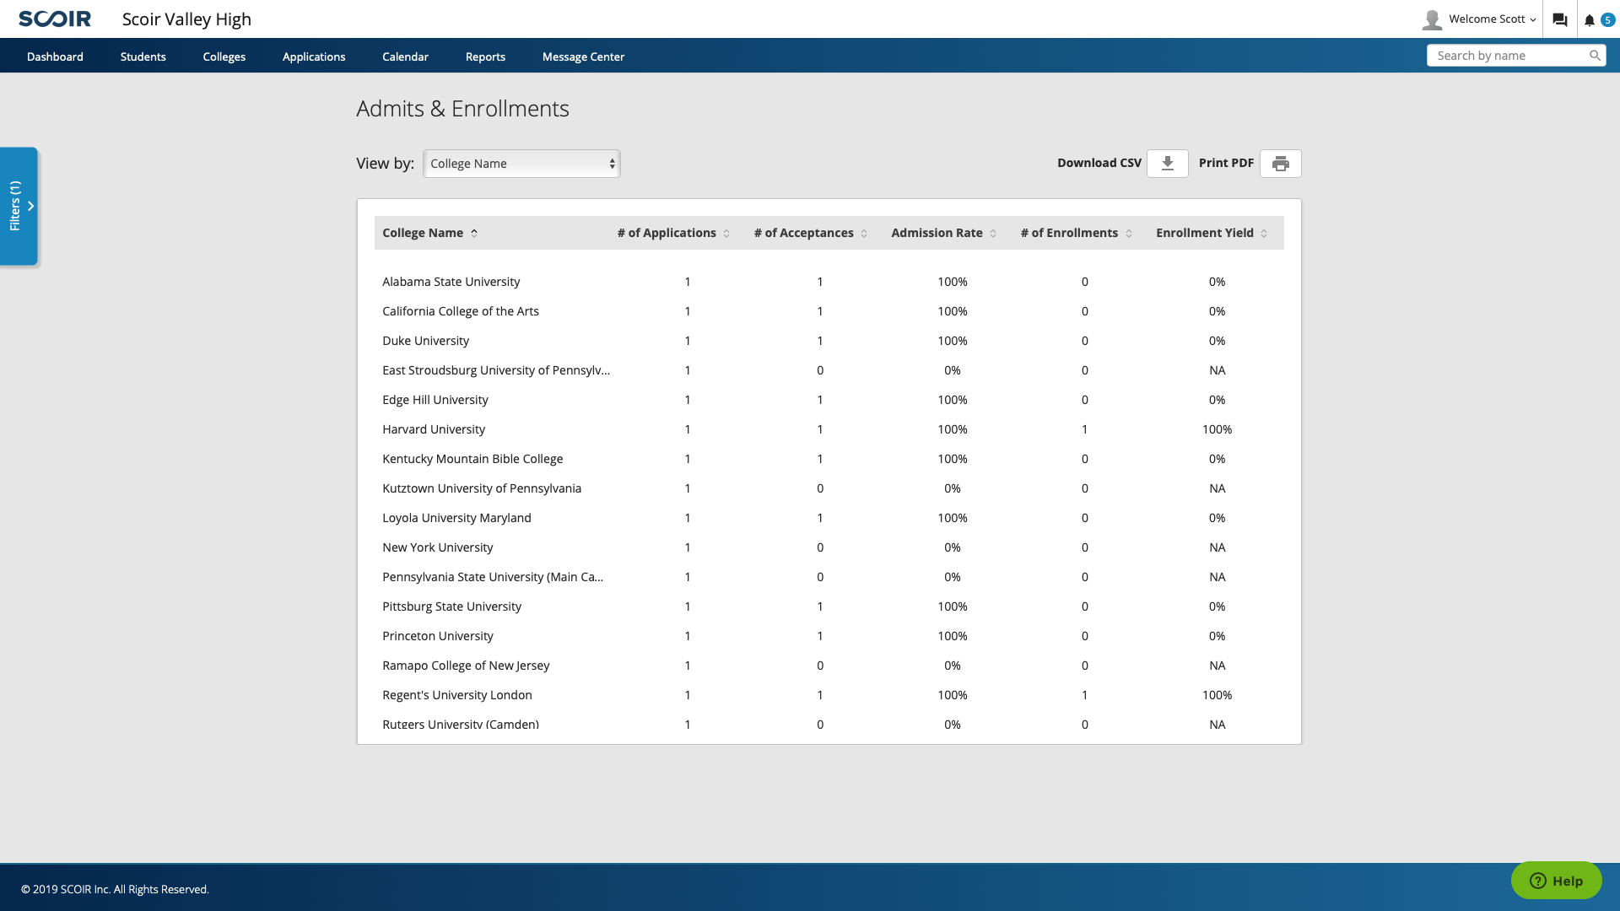This screenshot has height=911, width=1620.
Task: Open the Welcome Scott user menu
Action: coord(1492,19)
